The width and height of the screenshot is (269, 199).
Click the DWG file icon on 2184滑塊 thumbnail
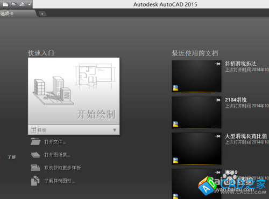pos(175,124)
